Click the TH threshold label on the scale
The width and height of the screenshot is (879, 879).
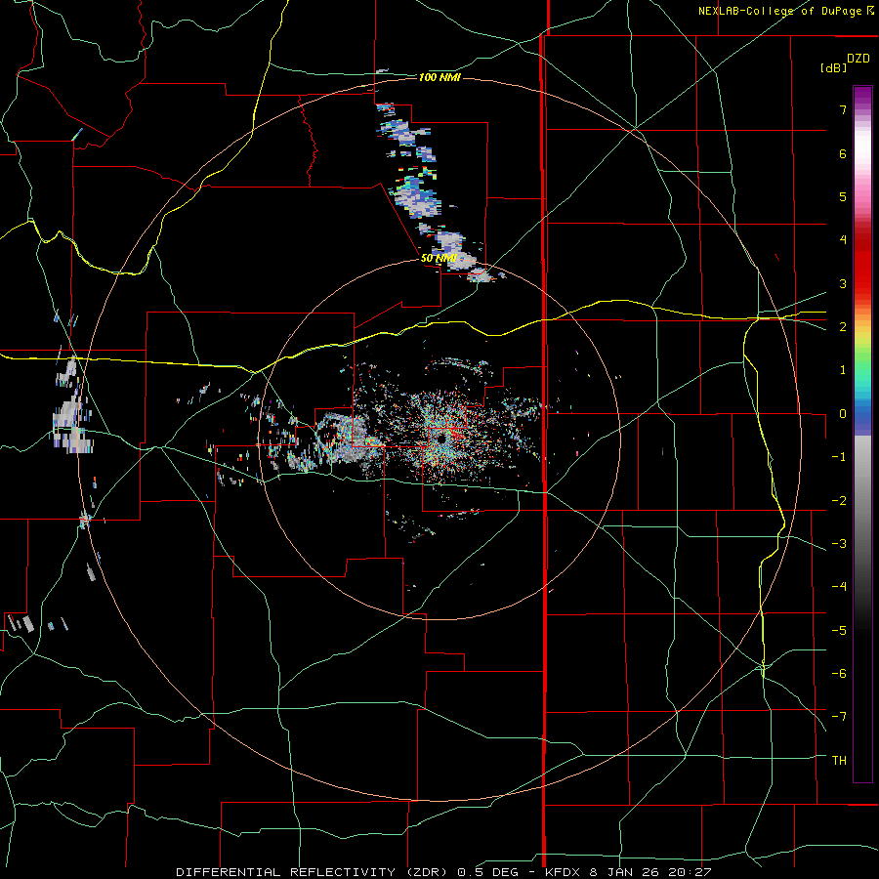(839, 760)
